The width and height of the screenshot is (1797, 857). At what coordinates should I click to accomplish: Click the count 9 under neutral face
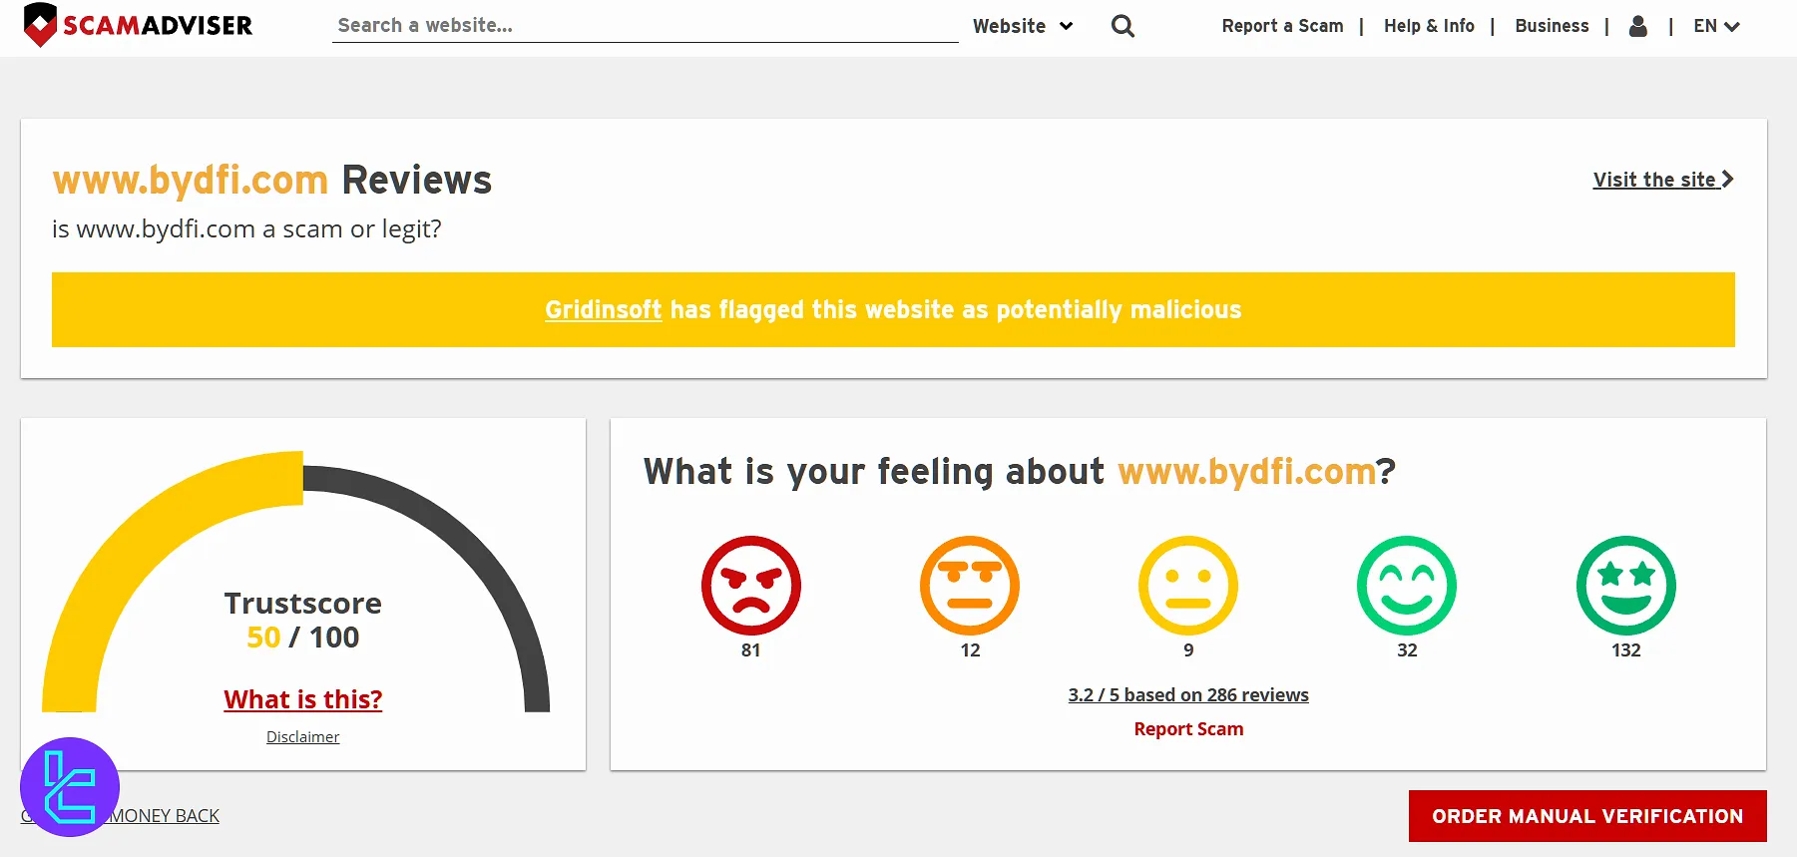pos(1188,650)
